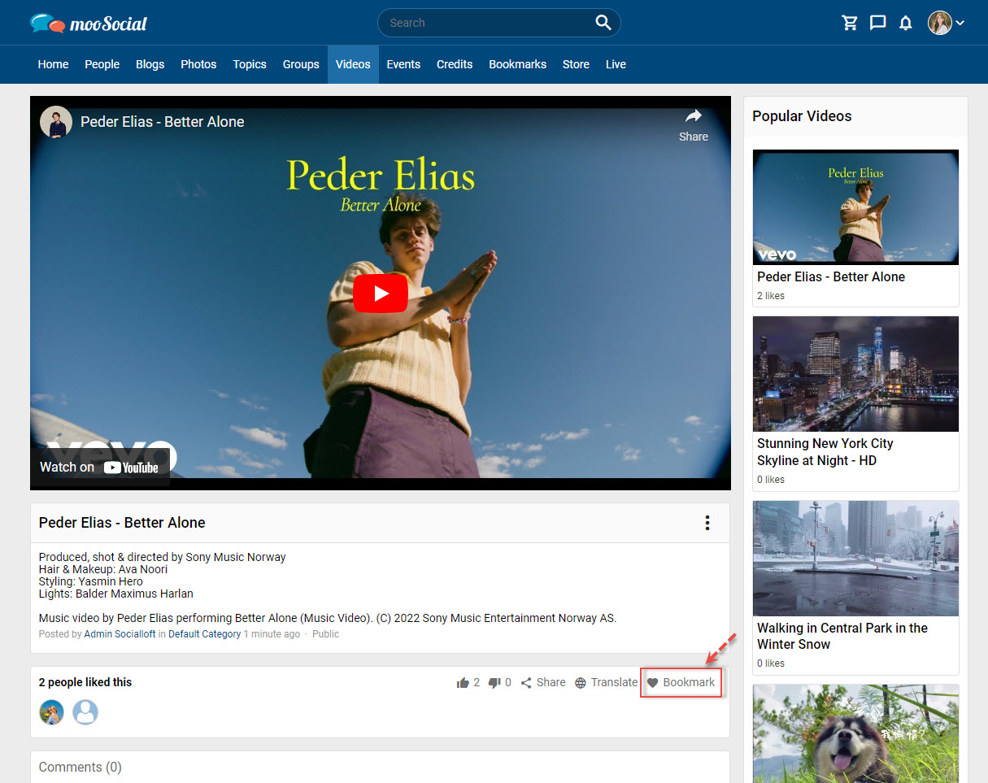The image size is (988, 783).
Task: Select the Videos menu item
Action: [x=353, y=64]
